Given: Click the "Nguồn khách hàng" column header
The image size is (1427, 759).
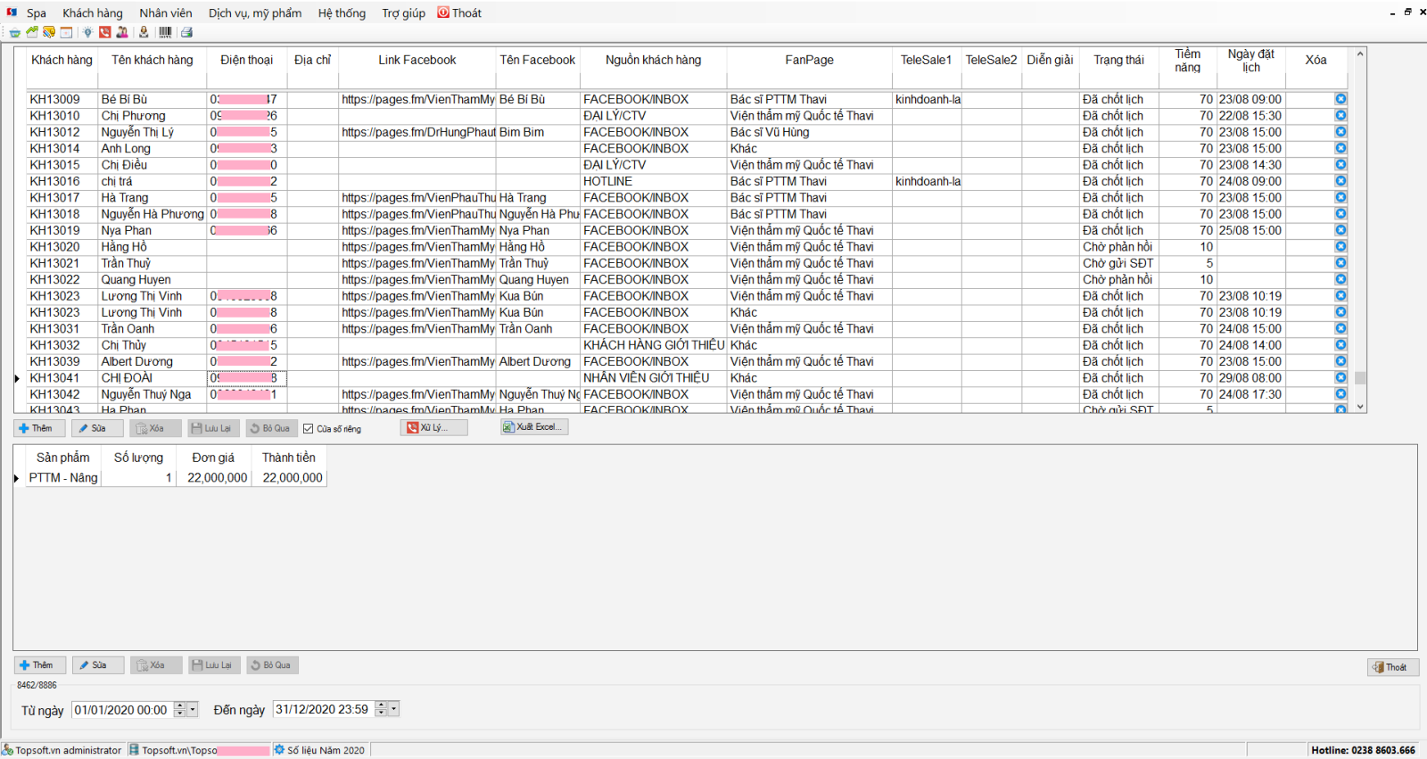Looking at the screenshot, I should (654, 61).
